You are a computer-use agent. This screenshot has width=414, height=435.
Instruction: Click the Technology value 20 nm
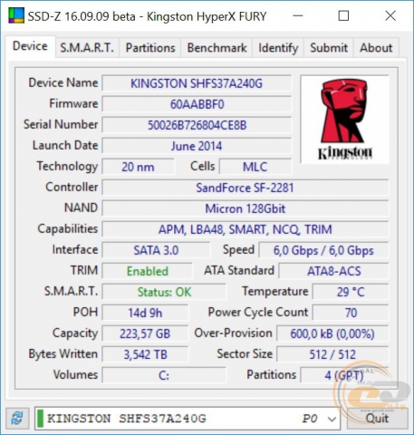click(138, 167)
